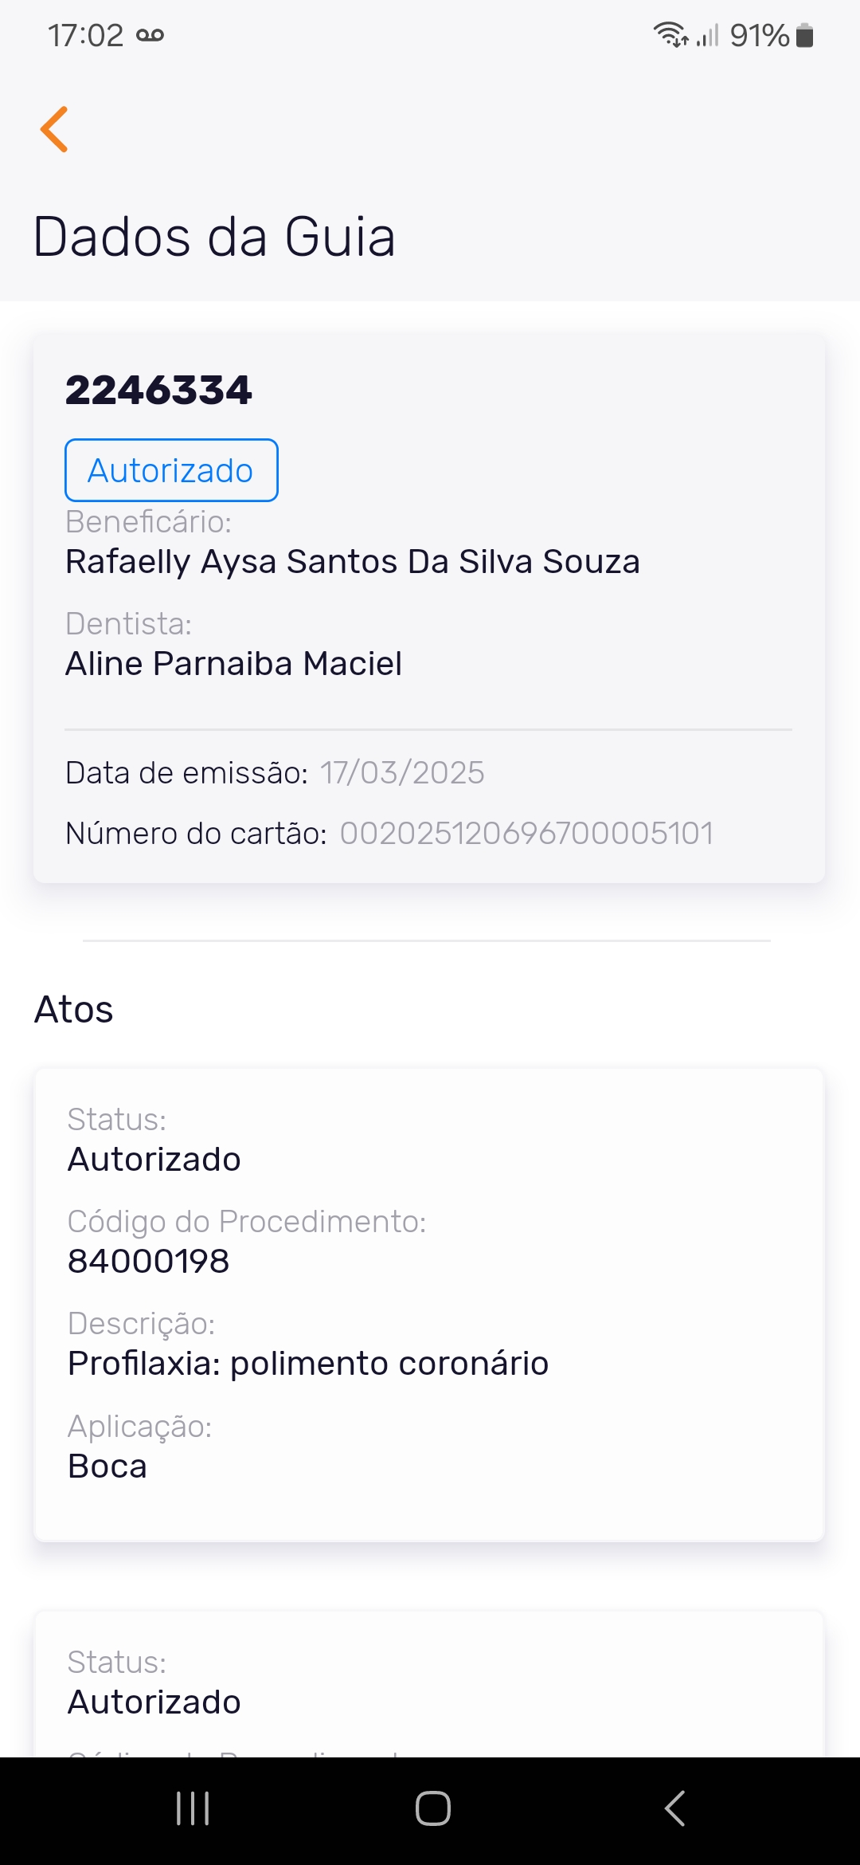Tap dentist name Aline Parnaiba Maciel
The width and height of the screenshot is (860, 1865).
233,664
